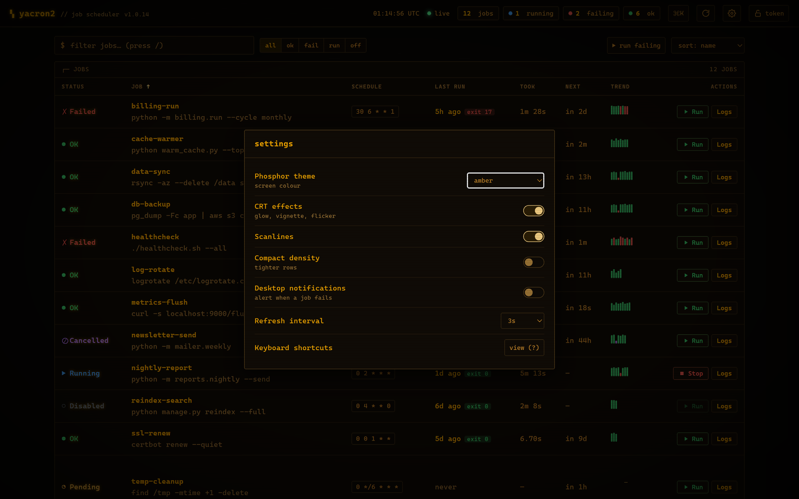Run the healthcheck job
This screenshot has width=799, height=499.
692,243
